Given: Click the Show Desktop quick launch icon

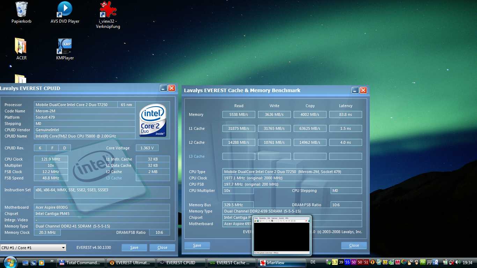Looking at the screenshot, I should [x=26, y=262].
